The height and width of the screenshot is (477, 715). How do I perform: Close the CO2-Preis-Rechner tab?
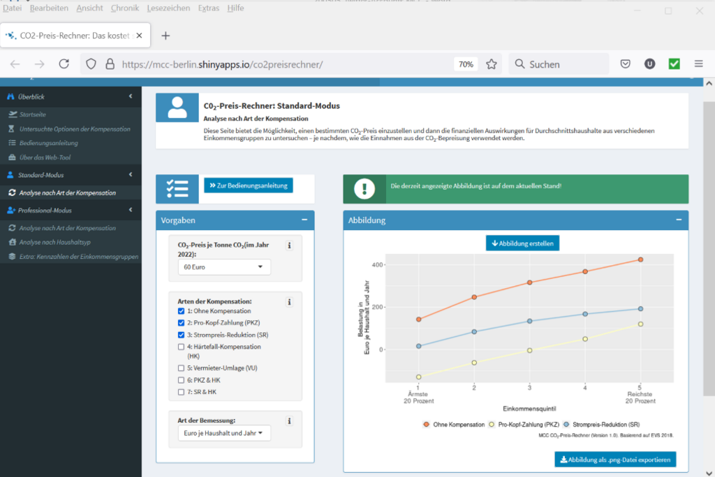(139, 36)
